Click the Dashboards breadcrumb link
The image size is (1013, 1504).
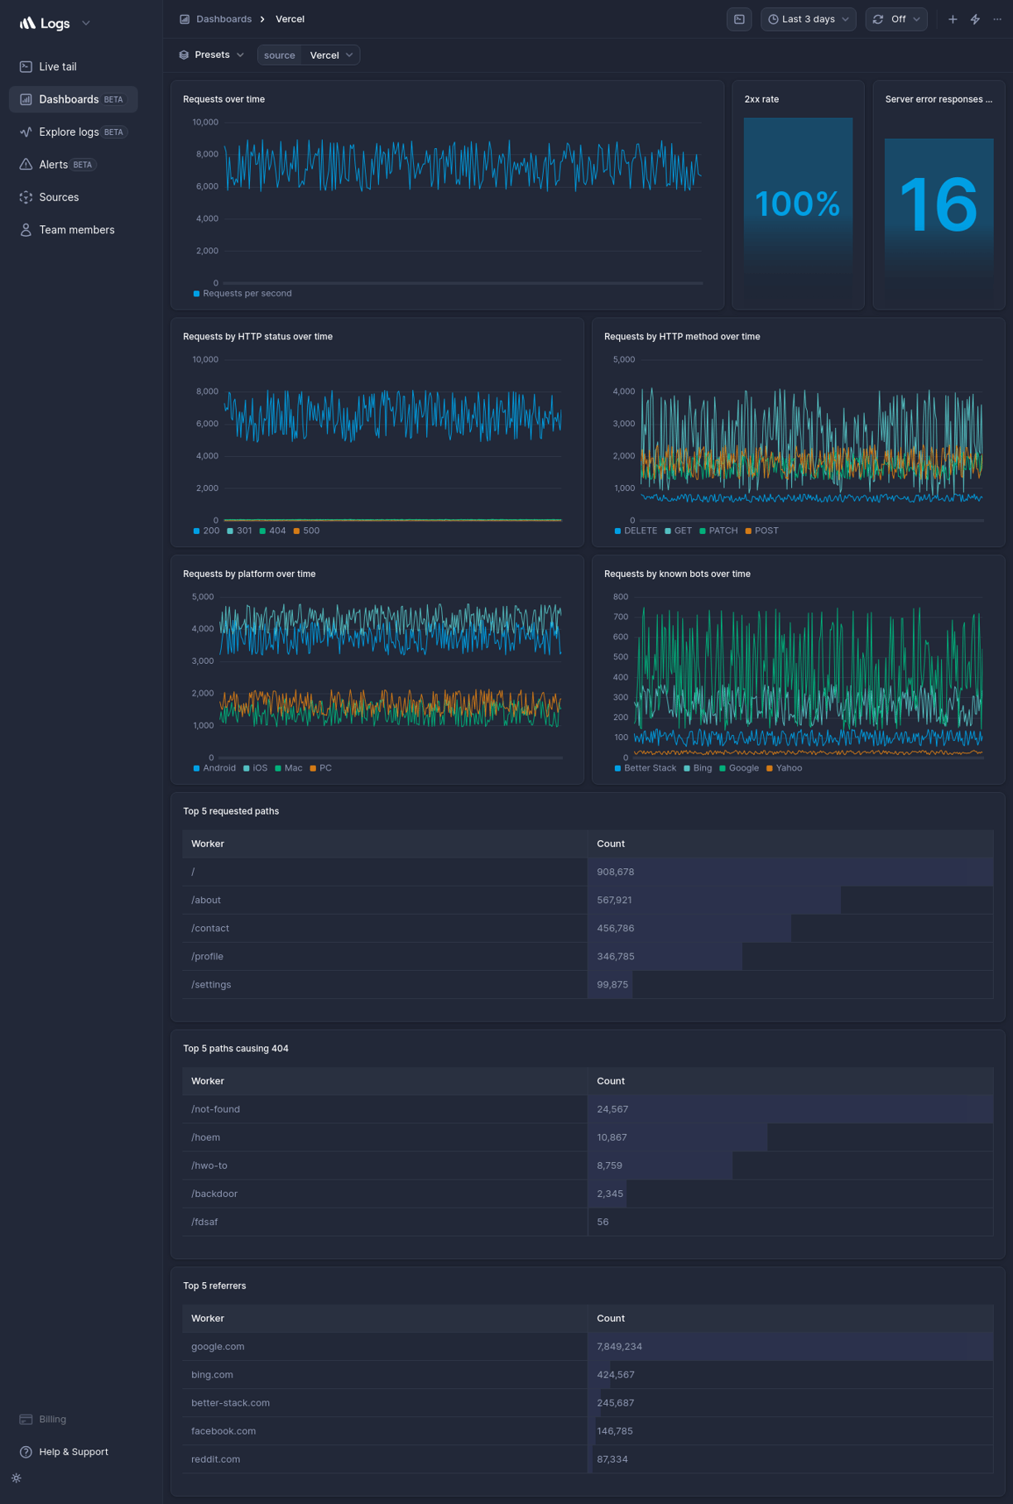(223, 19)
